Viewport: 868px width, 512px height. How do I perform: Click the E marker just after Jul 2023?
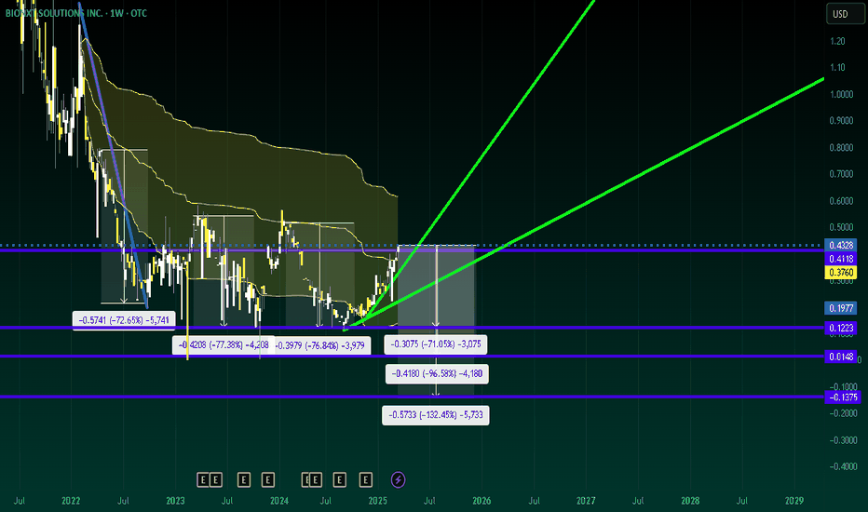244,480
